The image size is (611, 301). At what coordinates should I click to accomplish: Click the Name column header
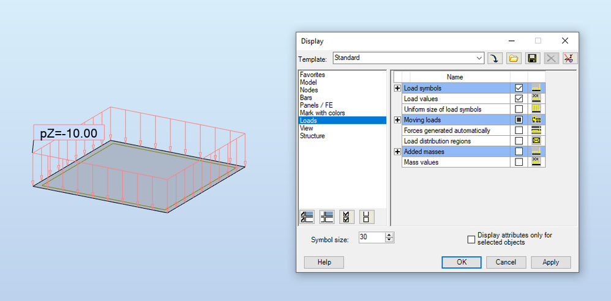pos(455,77)
